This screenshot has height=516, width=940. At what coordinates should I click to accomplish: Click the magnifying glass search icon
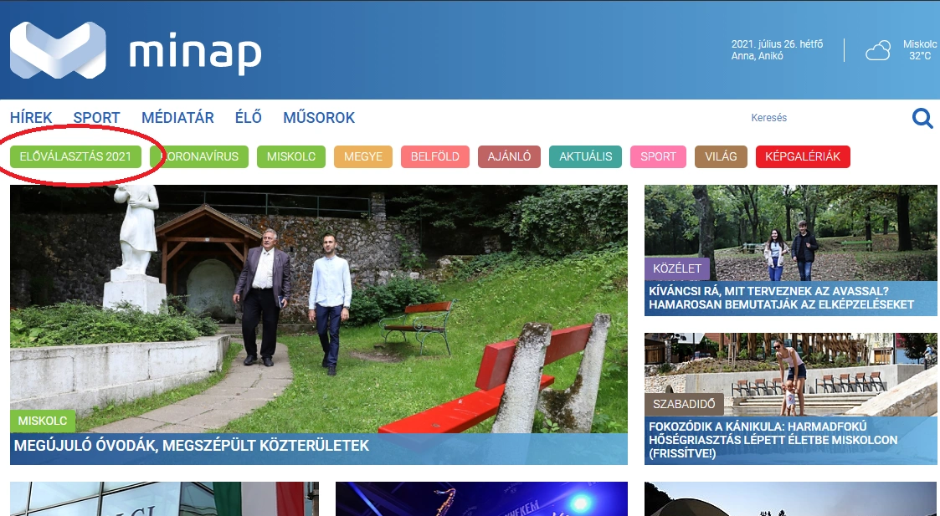(922, 119)
